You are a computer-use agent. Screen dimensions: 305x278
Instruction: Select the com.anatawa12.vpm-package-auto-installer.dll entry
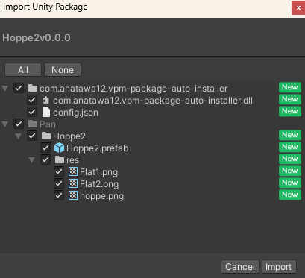click(x=153, y=101)
